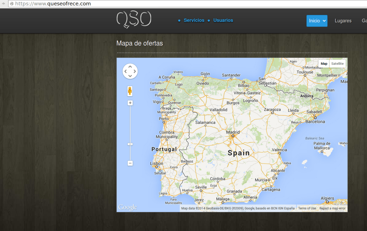The image size is (367, 231).
Task: Zoom in using the map plus button
Action: 130,103
